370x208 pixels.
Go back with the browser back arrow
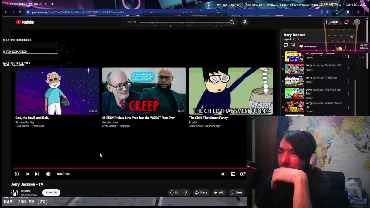tap(6, 12)
